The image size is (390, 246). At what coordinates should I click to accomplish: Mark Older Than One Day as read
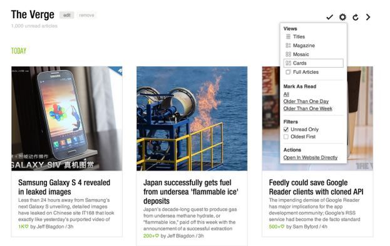coord(306,101)
